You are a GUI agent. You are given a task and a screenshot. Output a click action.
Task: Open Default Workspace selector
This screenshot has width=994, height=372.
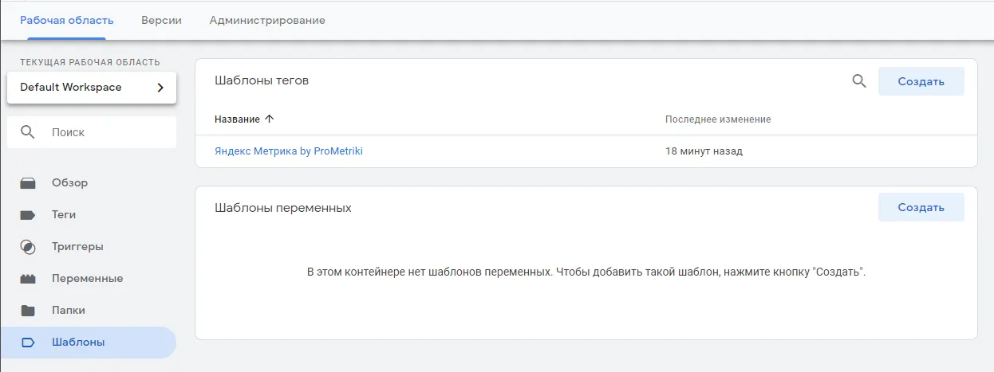point(92,88)
